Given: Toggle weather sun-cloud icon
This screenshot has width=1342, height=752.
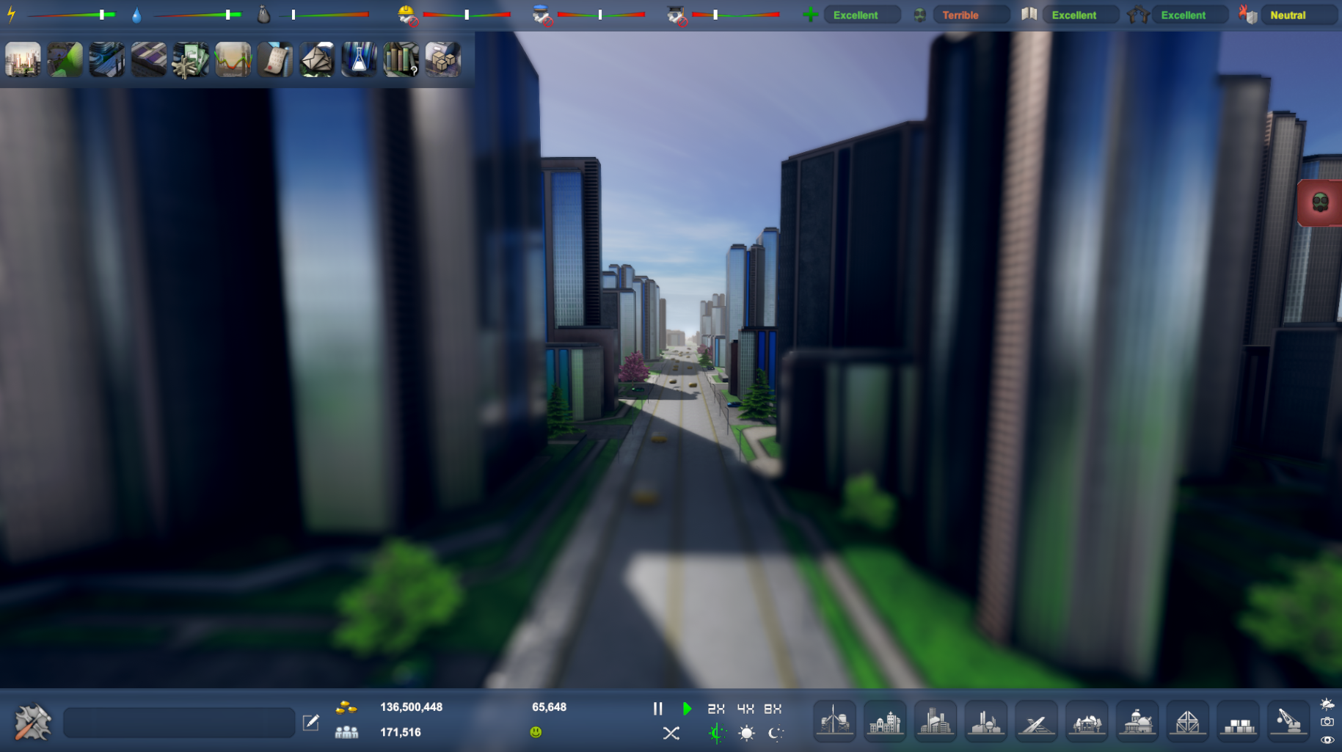Looking at the screenshot, I should (x=1327, y=704).
